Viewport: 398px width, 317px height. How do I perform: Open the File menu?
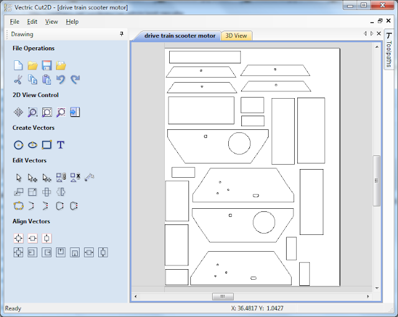coord(15,22)
